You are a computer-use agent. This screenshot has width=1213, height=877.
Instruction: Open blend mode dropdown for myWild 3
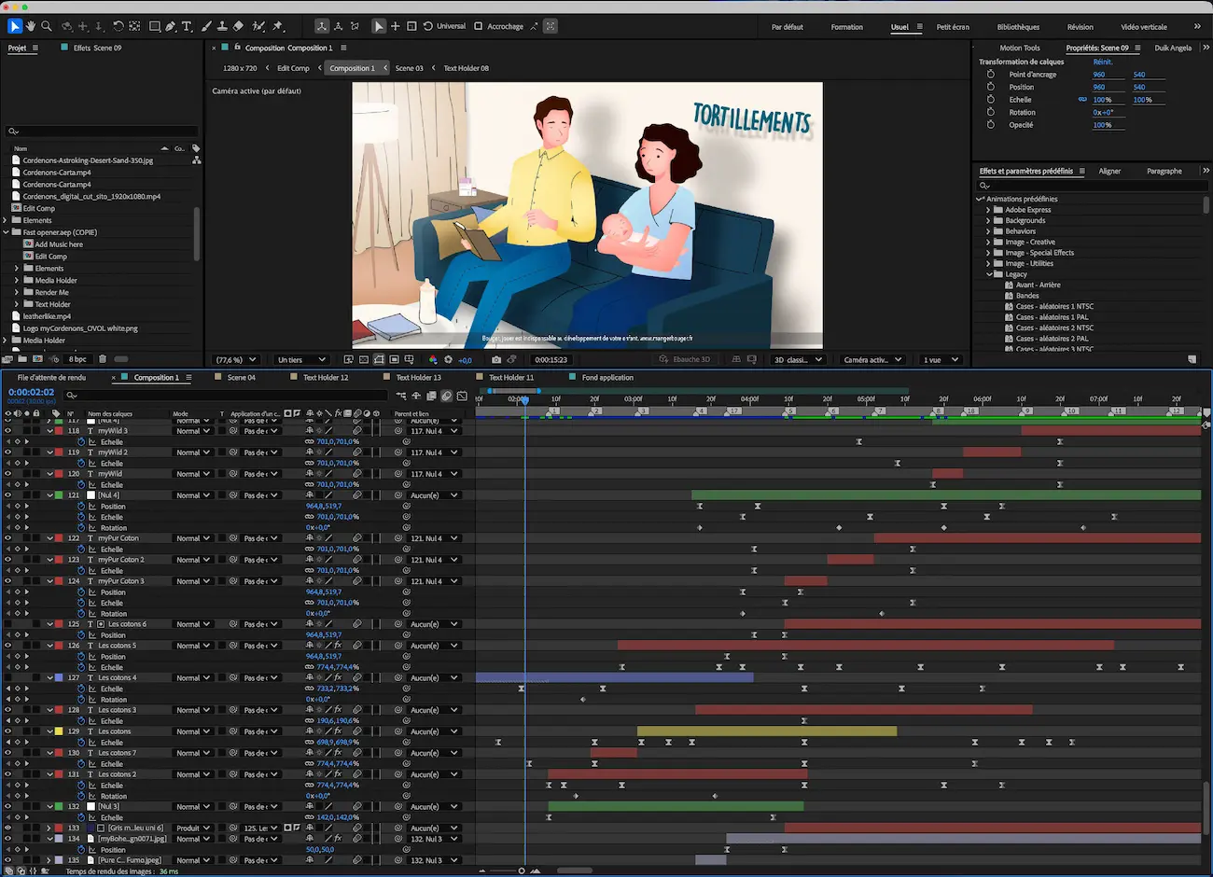(192, 431)
